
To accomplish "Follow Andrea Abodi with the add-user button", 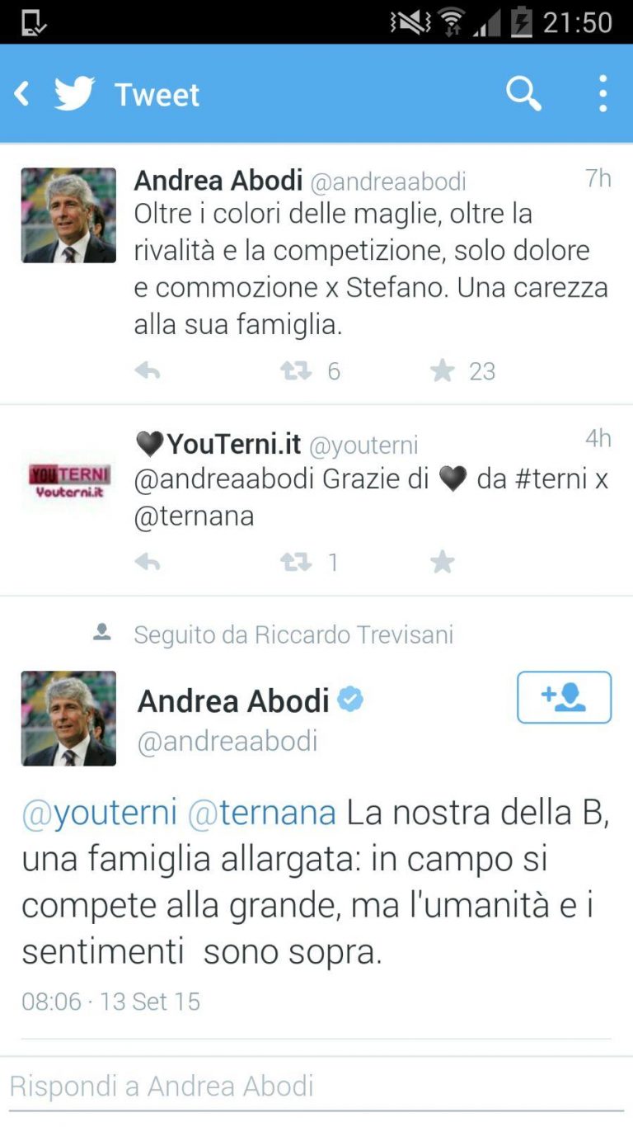I will [565, 697].
